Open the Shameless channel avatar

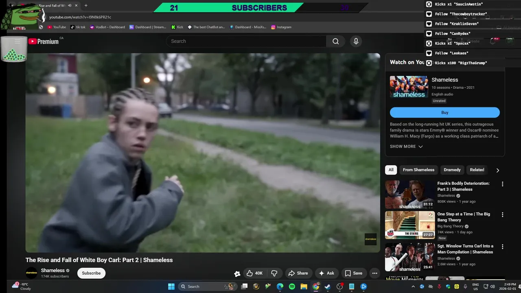coord(31,273)
